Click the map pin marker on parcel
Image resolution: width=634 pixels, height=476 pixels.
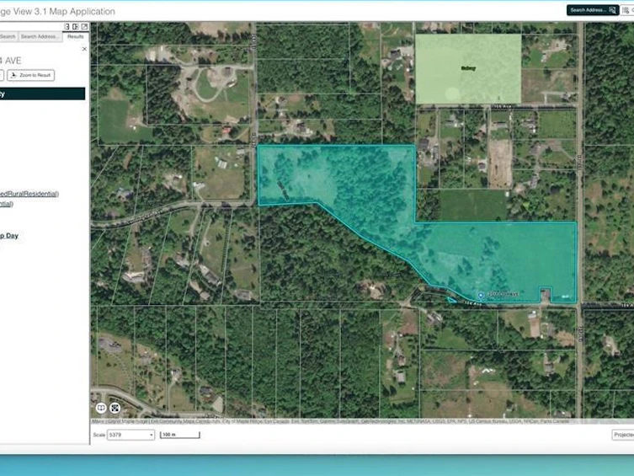click(481, 296)
